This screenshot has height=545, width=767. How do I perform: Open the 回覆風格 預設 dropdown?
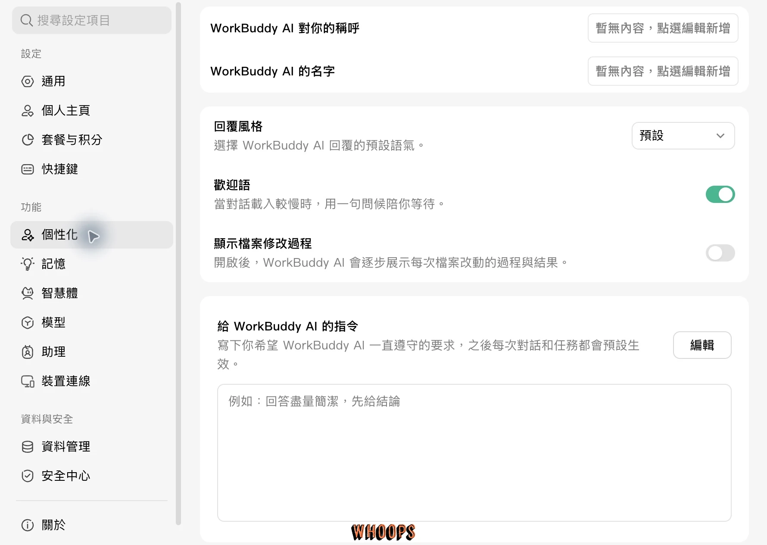[683, 136]
